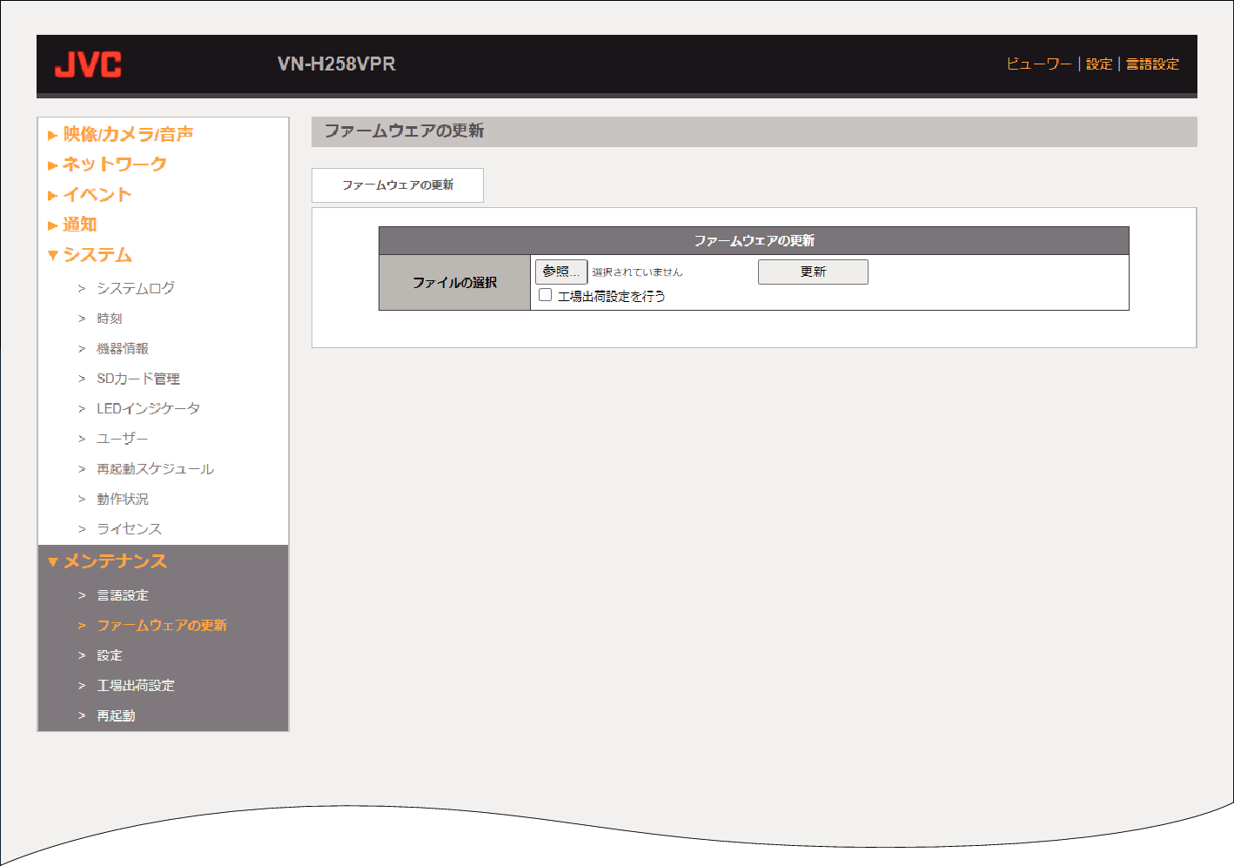
Task: Click the 参照... browse file button
Action: tap(561, 272)
